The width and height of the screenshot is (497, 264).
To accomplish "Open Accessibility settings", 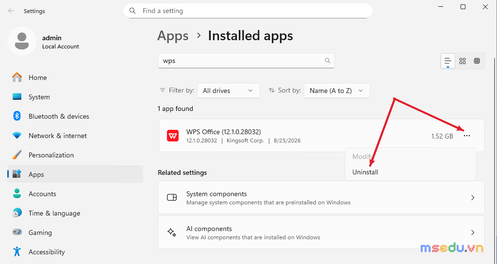I will click(x=75, y=252).
